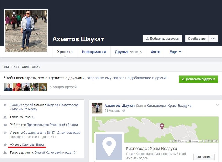Screen dimensions: 222x162
Task: Click the school icon next to Учился в
Action: pyautogui.click(x=5, y=133)
